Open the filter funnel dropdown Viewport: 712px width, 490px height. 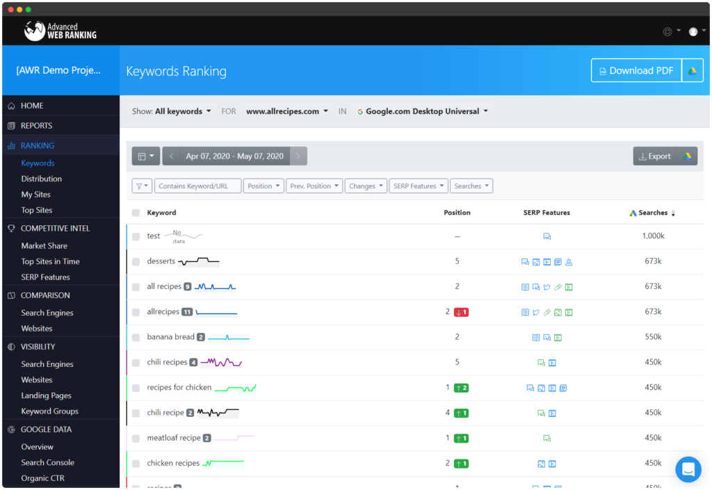142,186
